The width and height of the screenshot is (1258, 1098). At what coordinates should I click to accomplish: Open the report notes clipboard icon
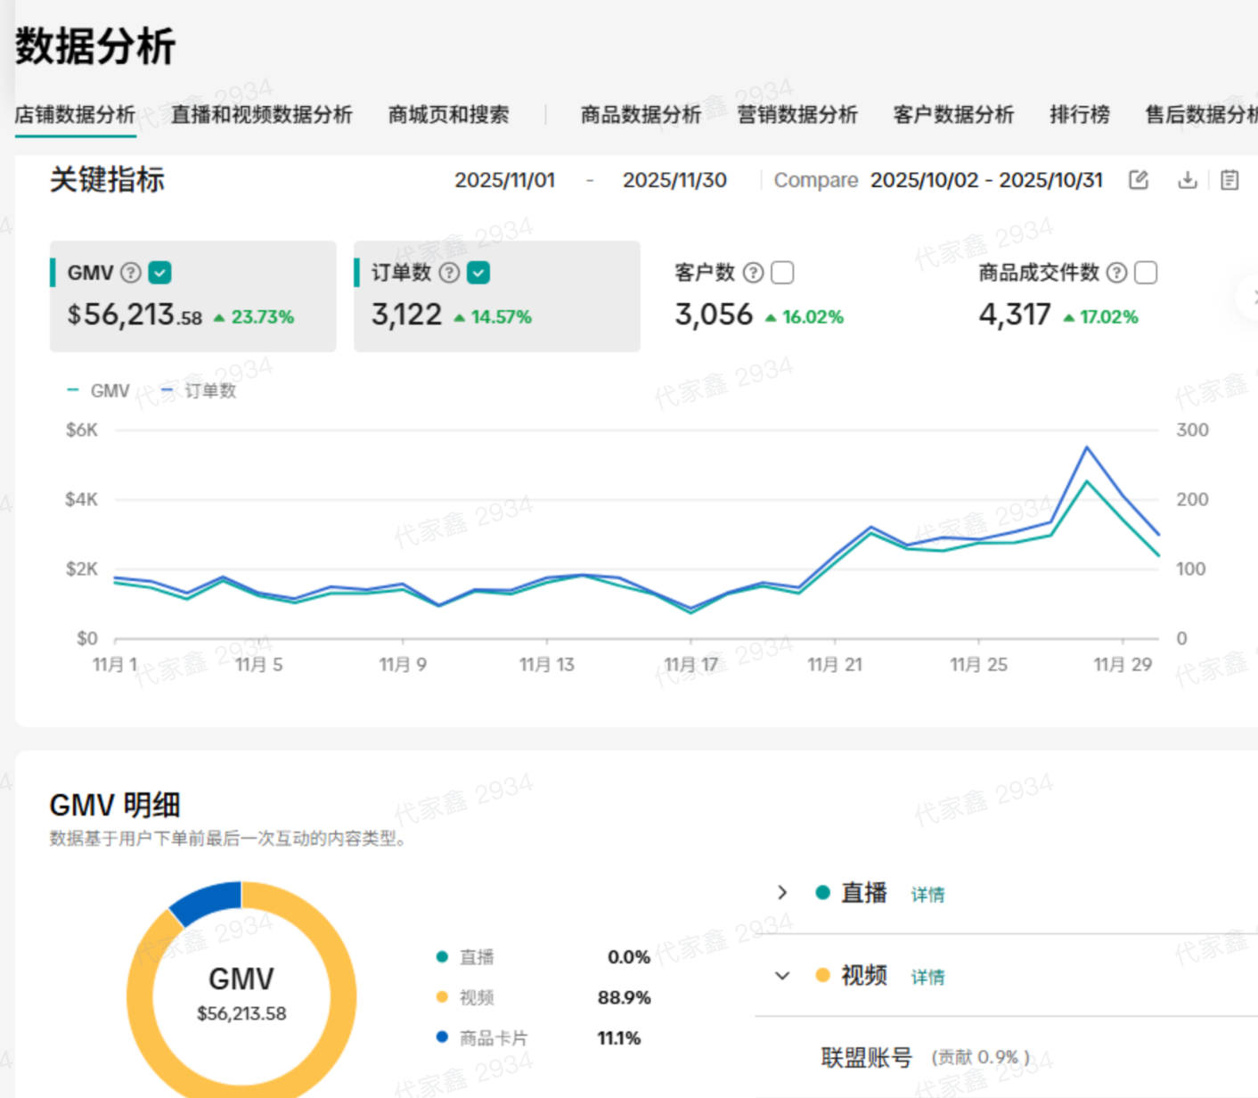1229,180
